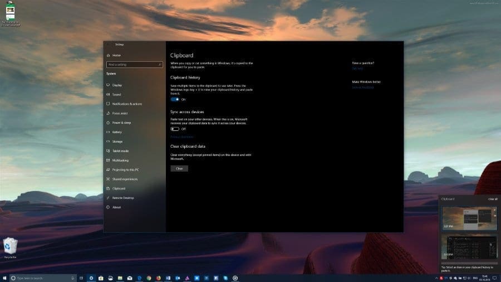Click the Find a setting search box
501x282 pixels.
point(134,65)
